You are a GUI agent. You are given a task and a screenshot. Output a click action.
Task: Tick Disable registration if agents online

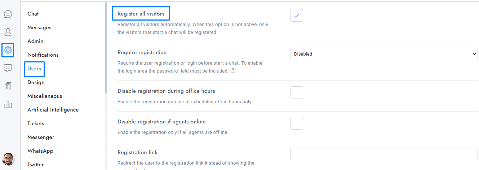pos(297,123)
